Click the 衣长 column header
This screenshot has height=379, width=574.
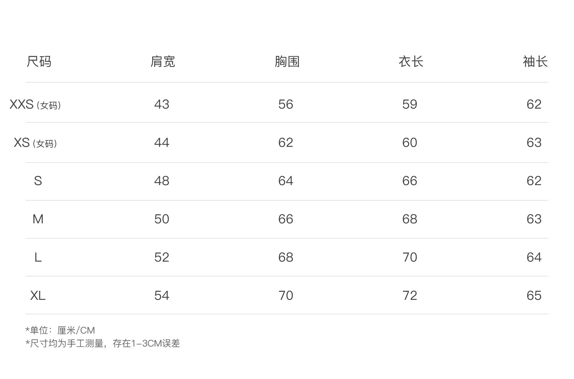tap(411, 62)
